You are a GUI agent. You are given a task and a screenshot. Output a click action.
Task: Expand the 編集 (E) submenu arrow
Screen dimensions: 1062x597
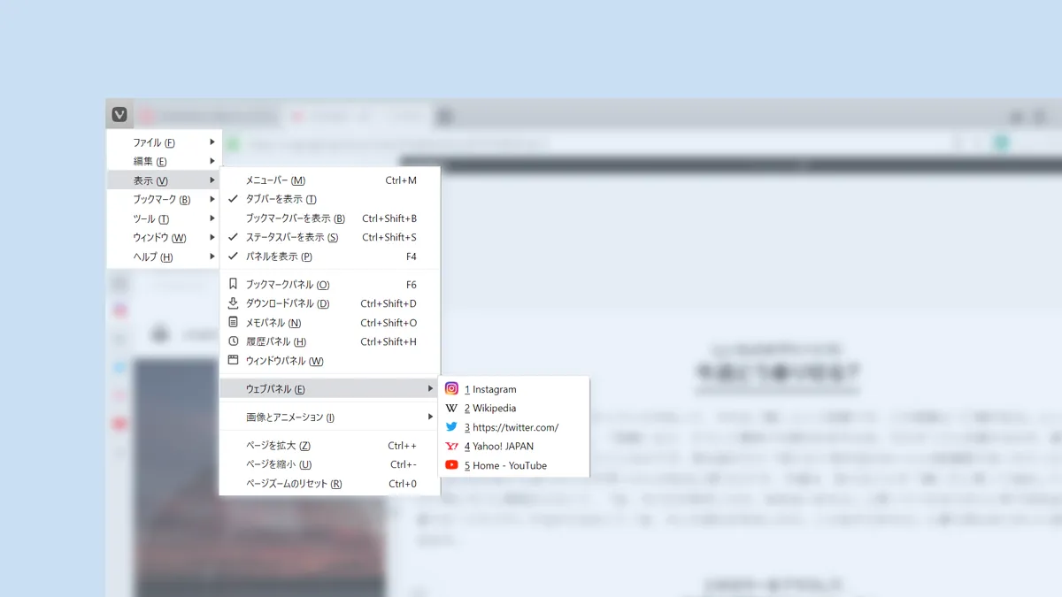click(212, 161)
